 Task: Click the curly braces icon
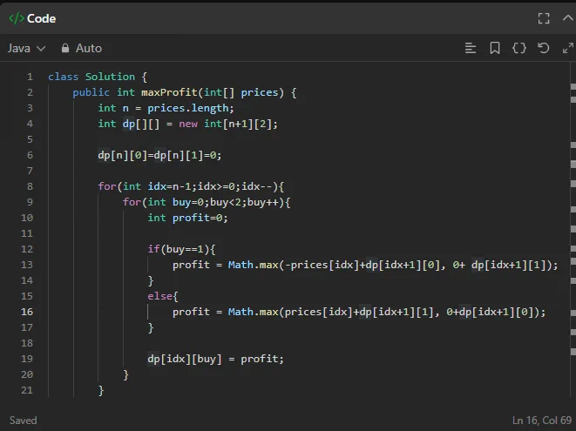pos(519,48)
